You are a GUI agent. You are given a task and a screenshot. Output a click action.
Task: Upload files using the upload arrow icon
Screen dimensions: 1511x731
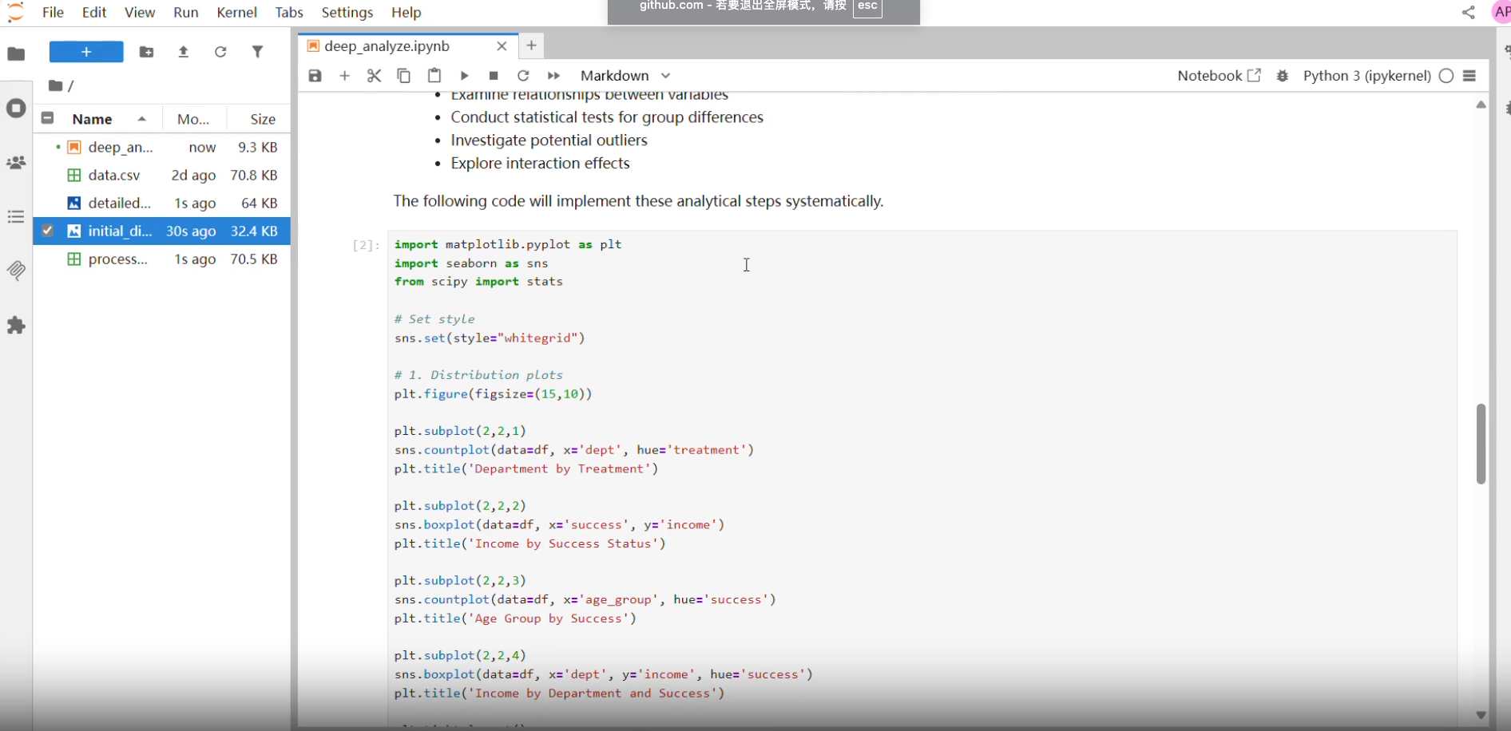point(183,52)
